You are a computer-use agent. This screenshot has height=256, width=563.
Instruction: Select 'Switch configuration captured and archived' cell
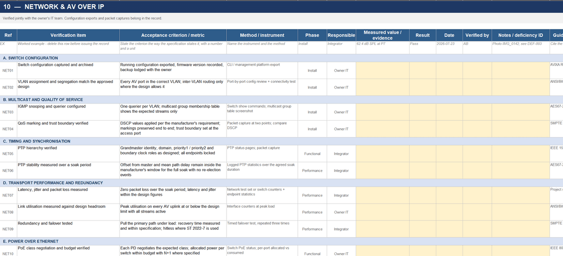click(x=68, y=70)
